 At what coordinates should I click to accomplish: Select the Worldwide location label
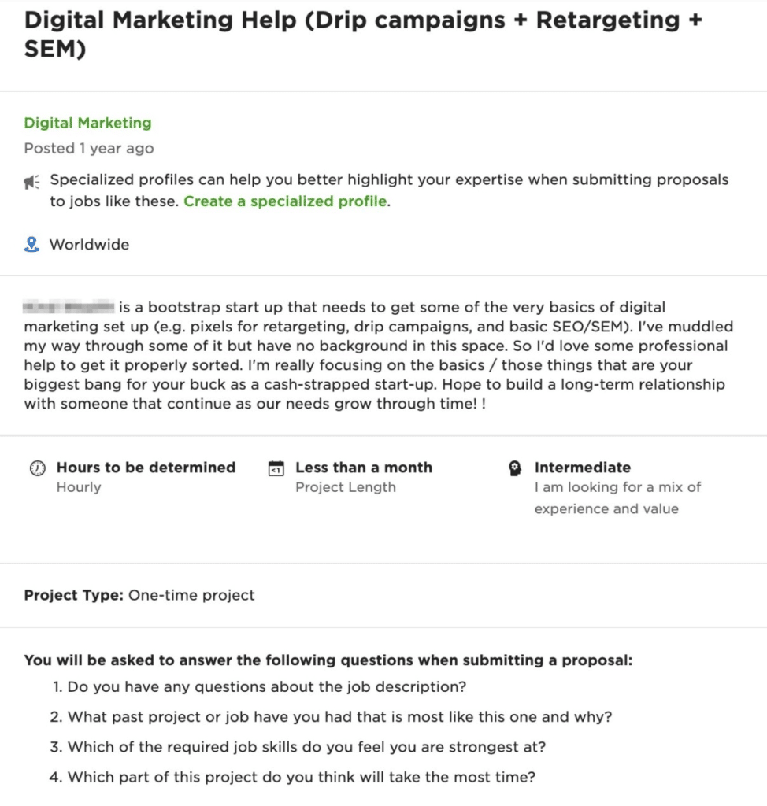pos(89,244)
